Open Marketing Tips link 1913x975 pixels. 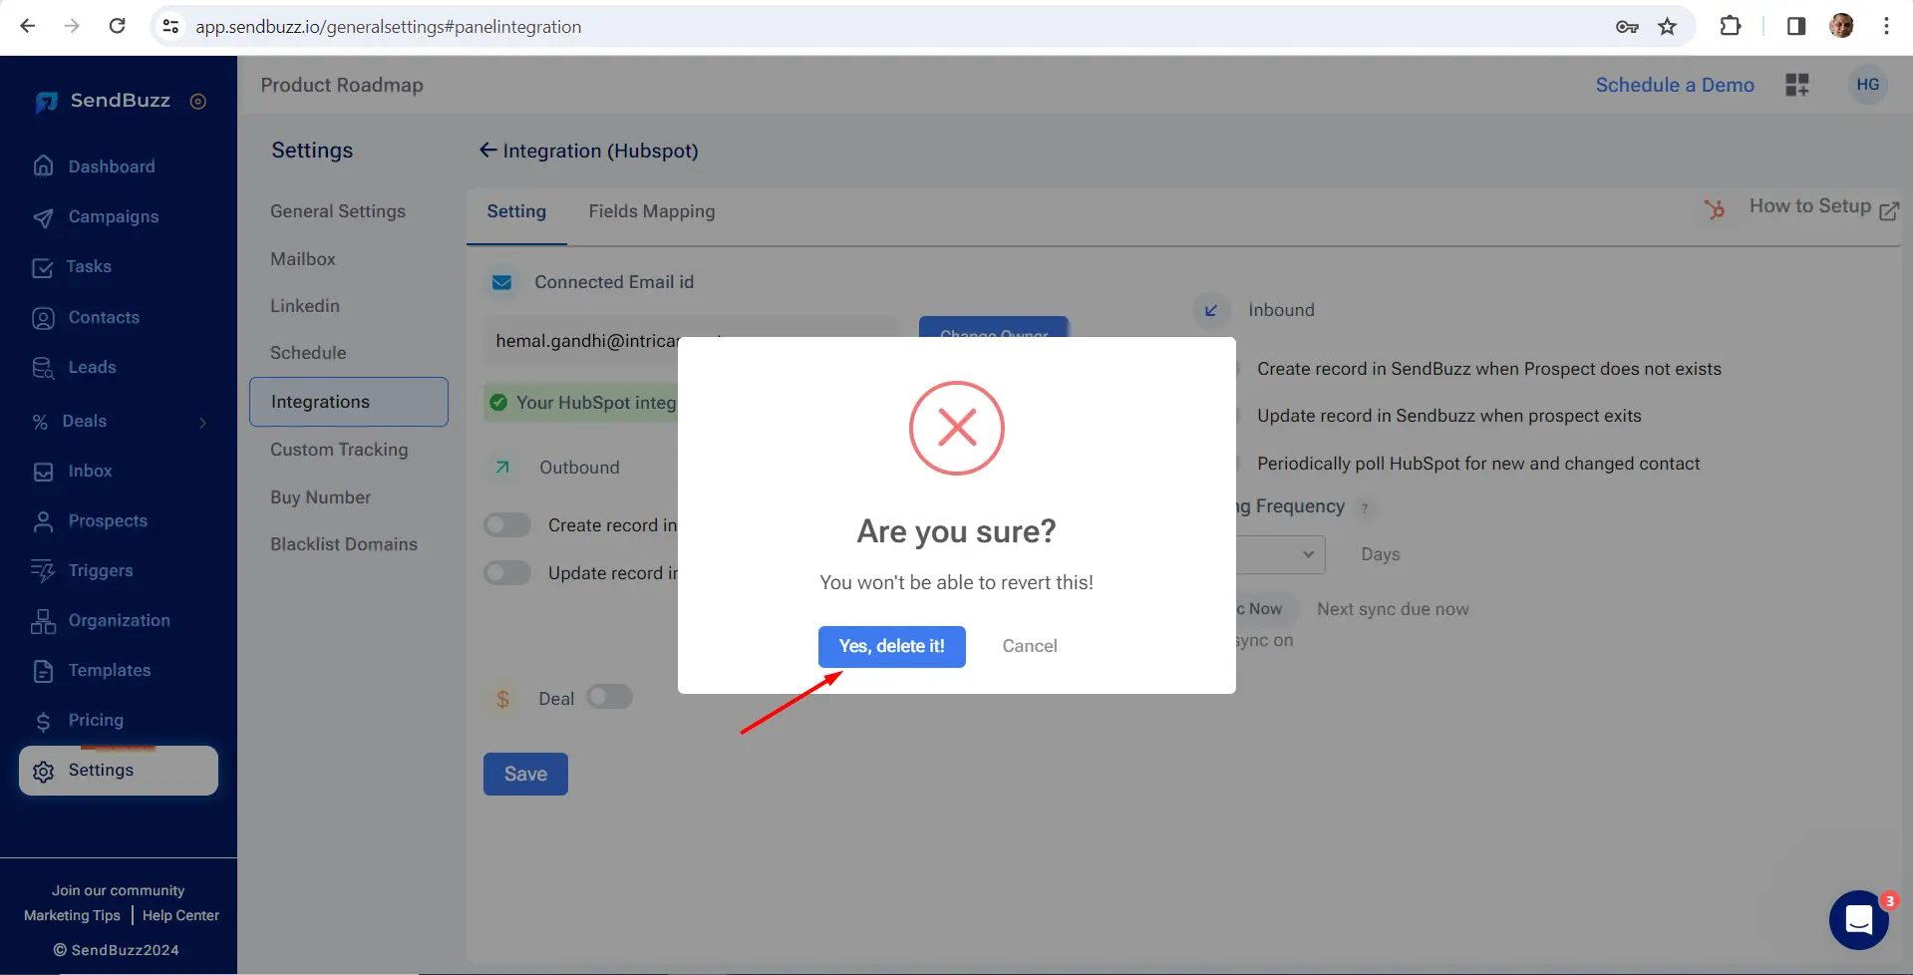pyautogui.click(x=72, y=915)
